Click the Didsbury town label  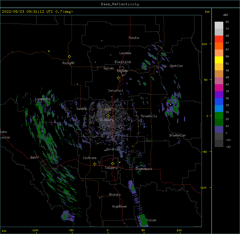click(x=107, y=120)
